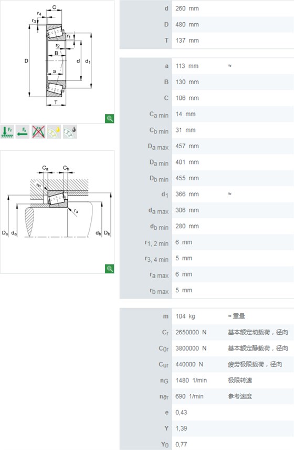294x450 pixels.
Task: Click the T 137 mm row
Action: [x=207, y=40]
